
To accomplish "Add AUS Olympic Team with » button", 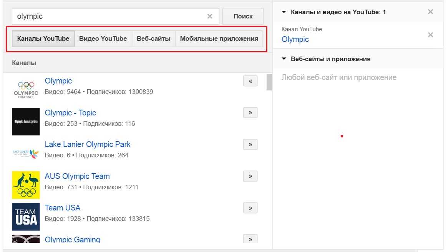I will (250, 176).
